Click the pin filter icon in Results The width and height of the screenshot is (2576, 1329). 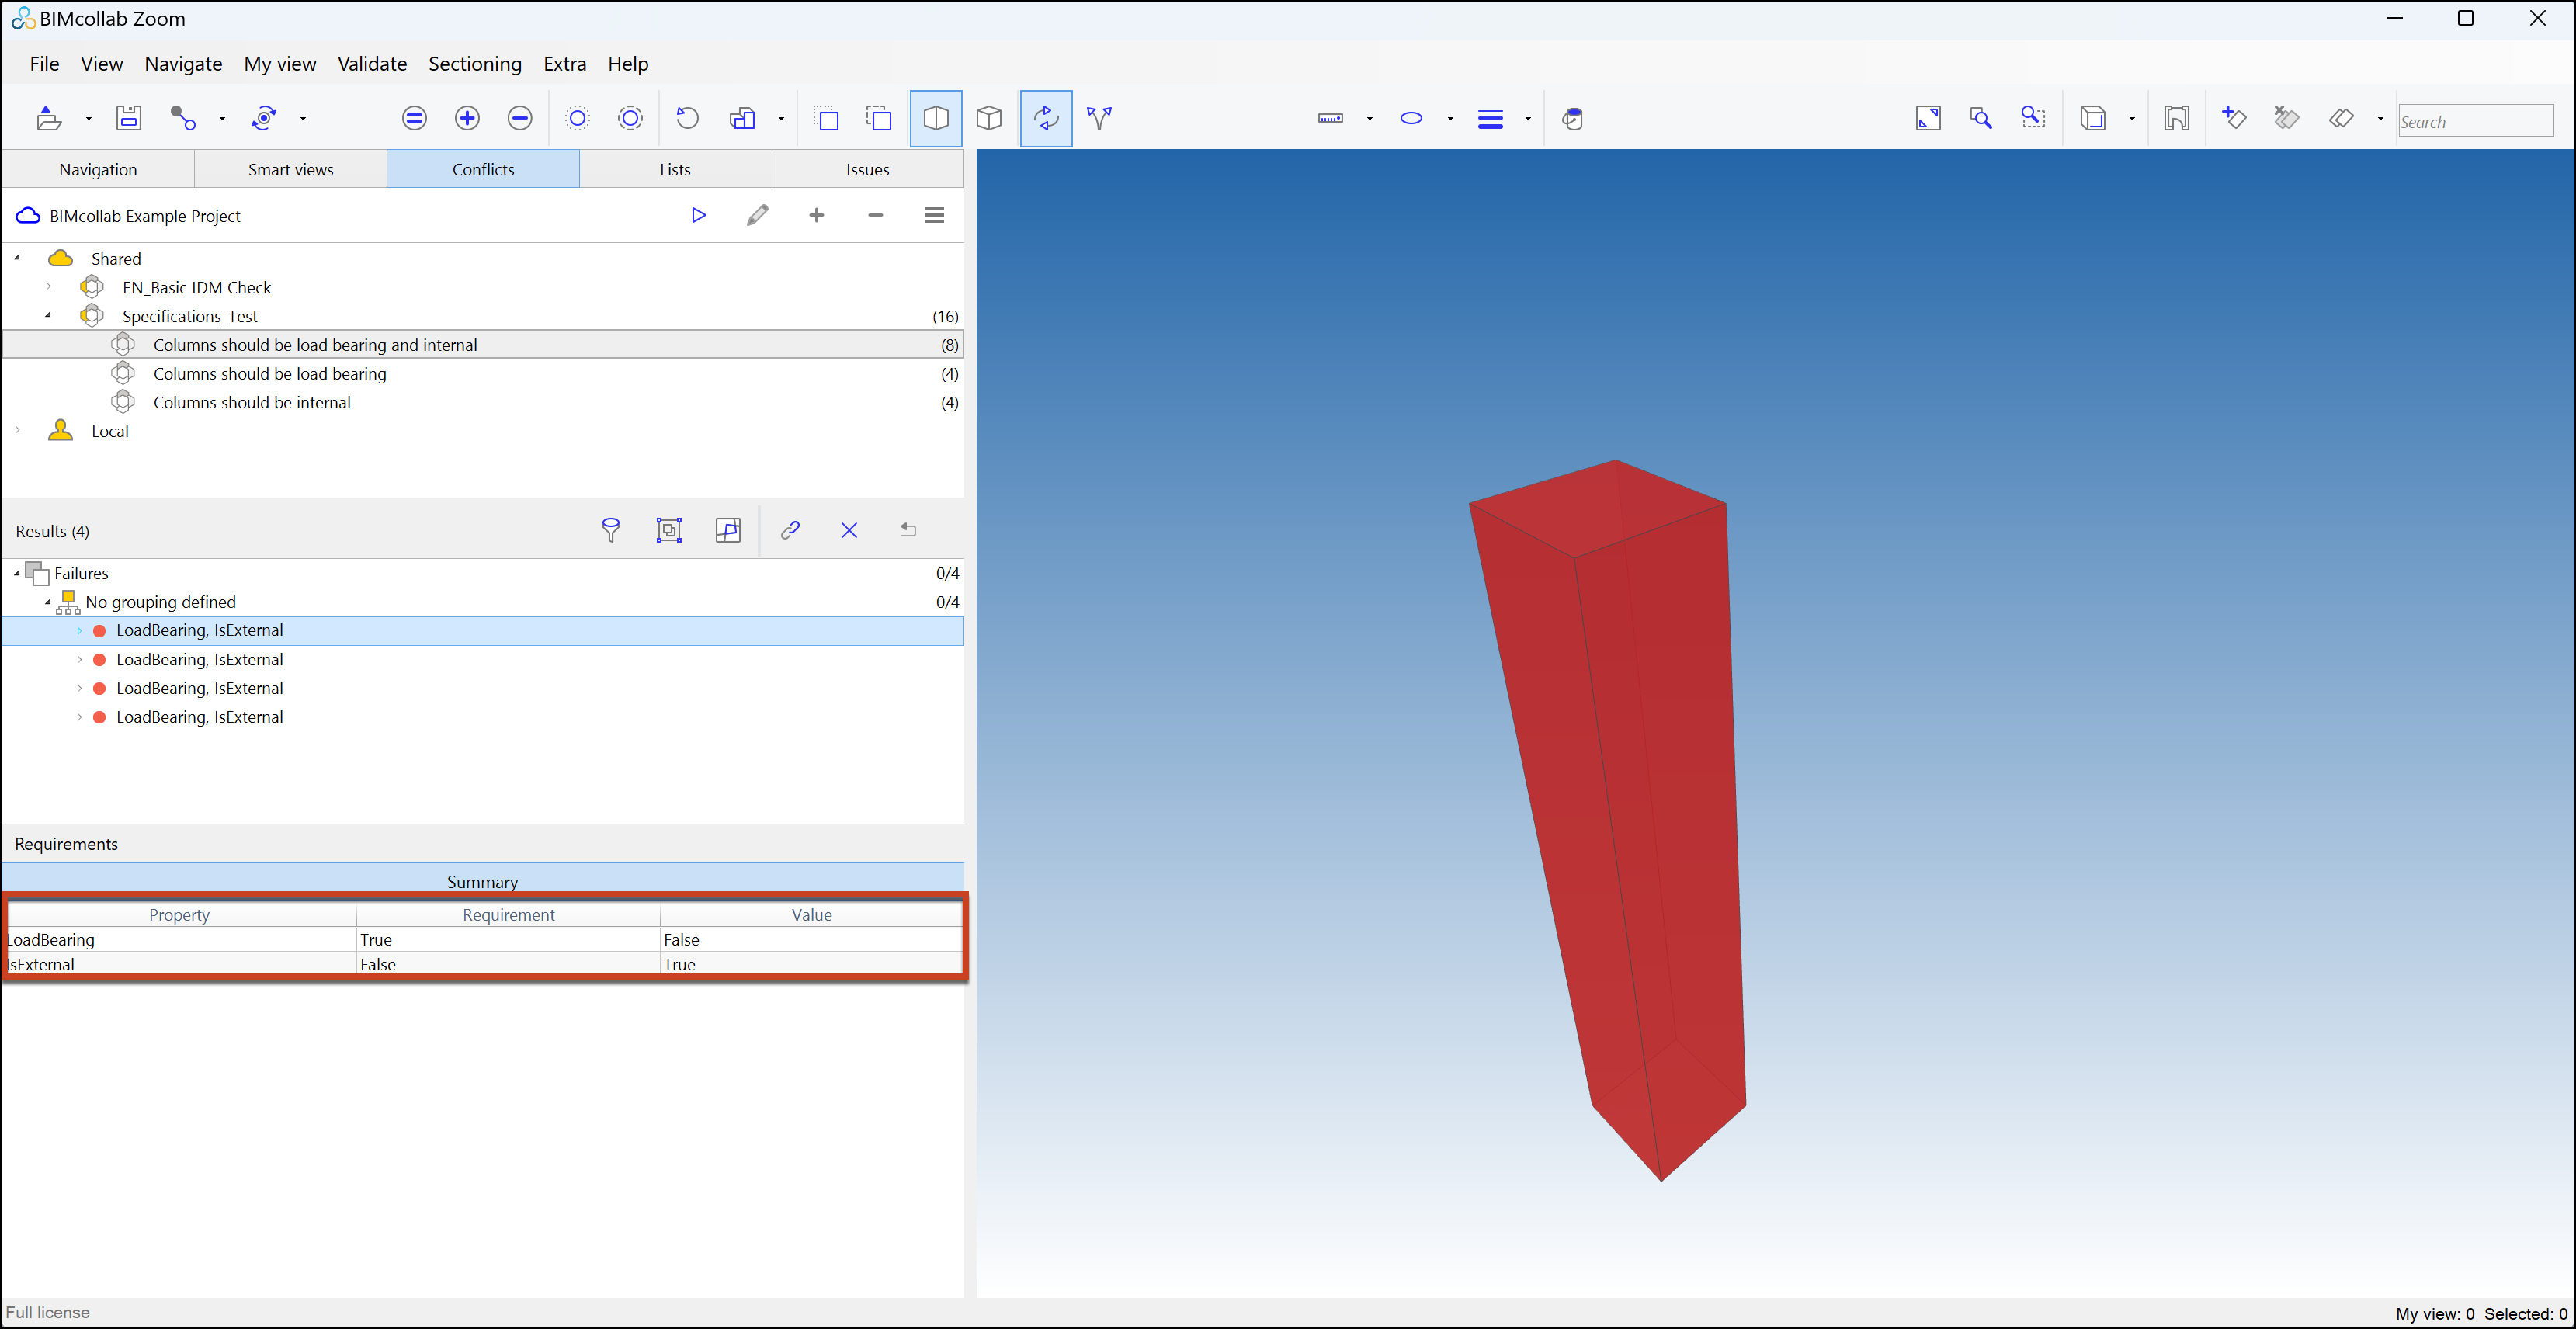click(x=611, y=530)
